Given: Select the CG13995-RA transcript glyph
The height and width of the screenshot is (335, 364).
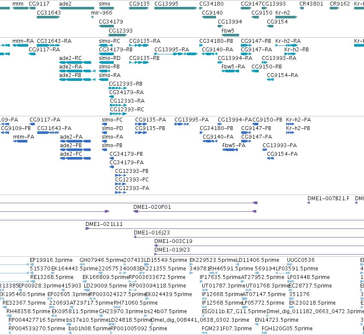Looking at the screenshot, I should click(176, 54).
